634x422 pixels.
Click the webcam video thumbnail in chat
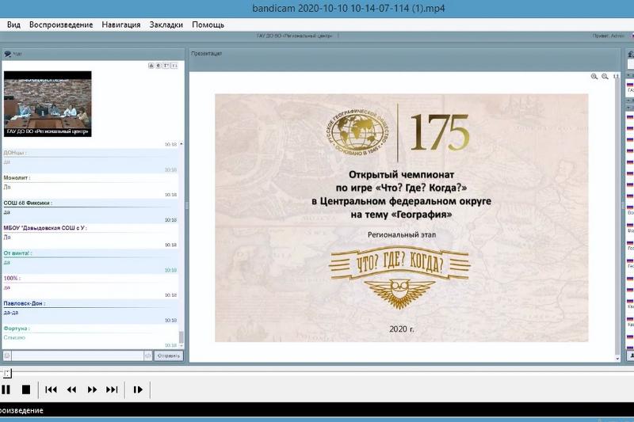click(48, 104)
